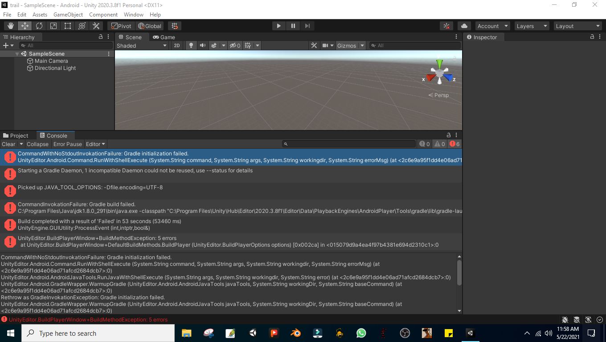Viewport: 606px width, 342px height.
Task: Select the Scale tool
Action: [53, 26]
